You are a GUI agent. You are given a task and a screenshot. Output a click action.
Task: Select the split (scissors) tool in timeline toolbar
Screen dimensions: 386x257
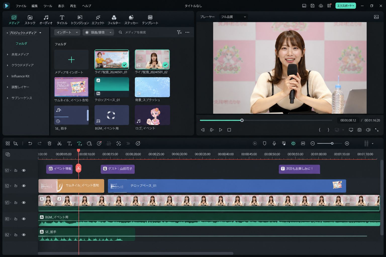(59, 144)
